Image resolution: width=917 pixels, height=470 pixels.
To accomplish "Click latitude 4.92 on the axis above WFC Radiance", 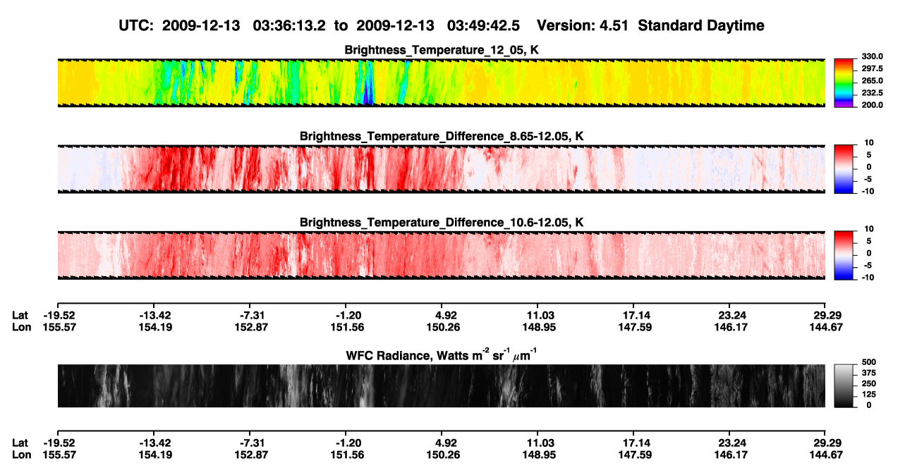I will coord(444,315).
